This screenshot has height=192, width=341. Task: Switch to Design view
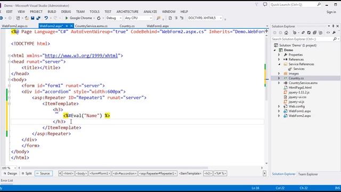coord(10,173)
